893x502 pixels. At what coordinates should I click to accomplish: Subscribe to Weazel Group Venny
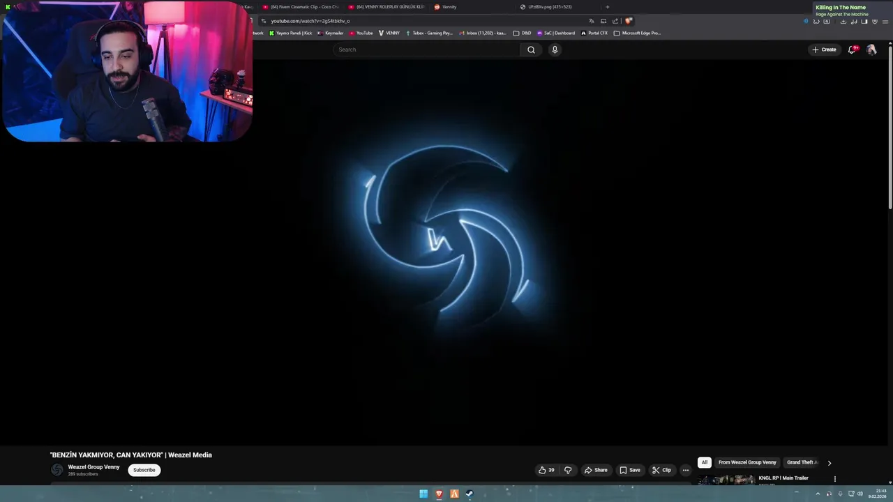[144, 470]
